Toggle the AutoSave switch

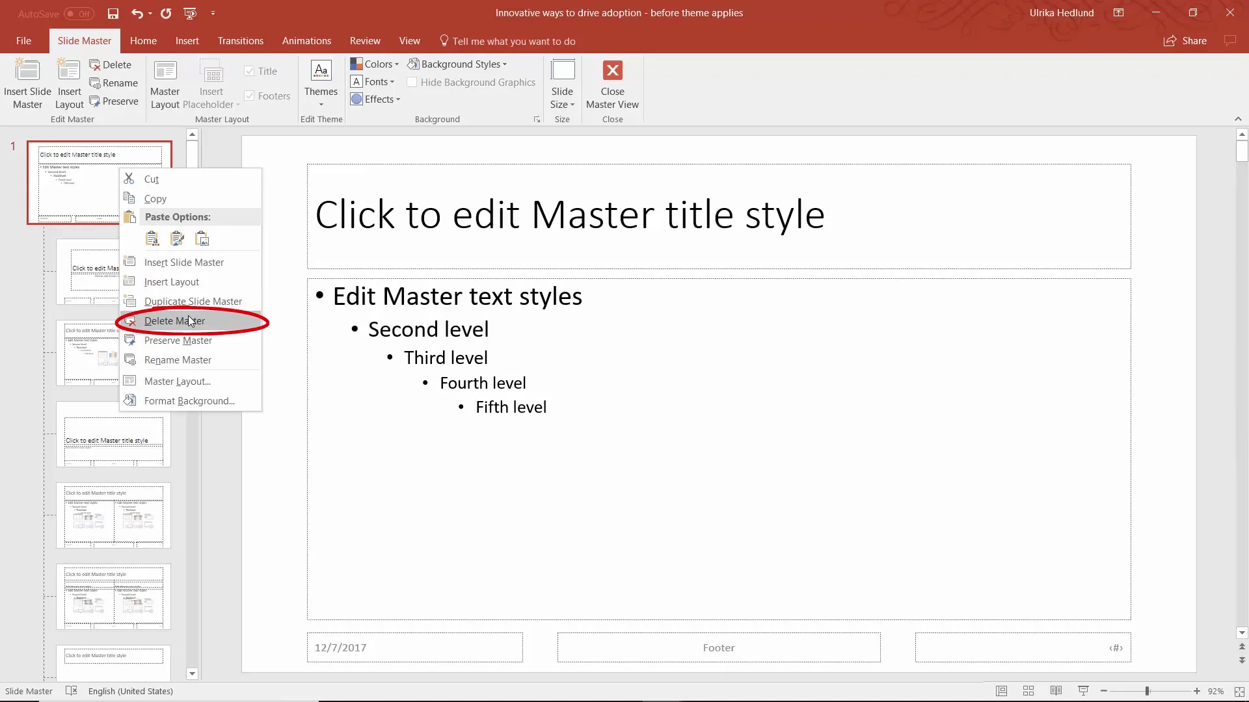(79, 14)
